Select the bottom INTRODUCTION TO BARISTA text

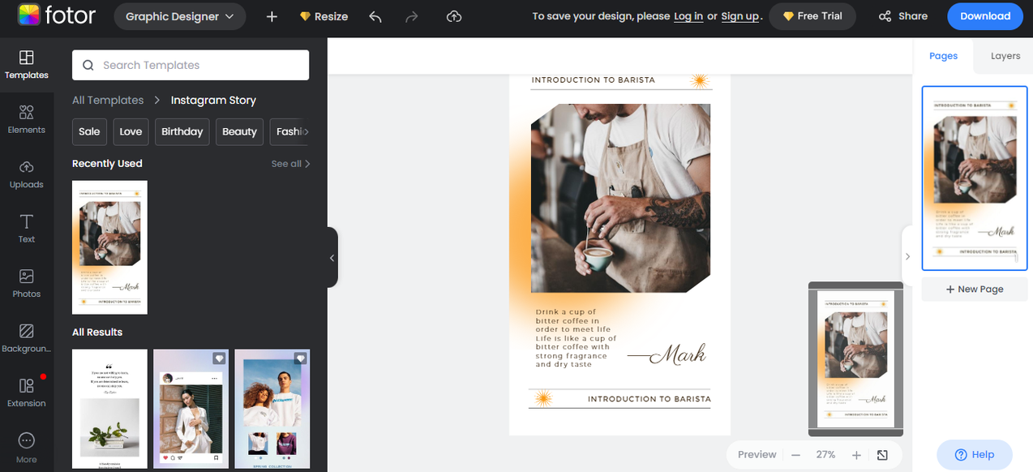click(649, 399)
